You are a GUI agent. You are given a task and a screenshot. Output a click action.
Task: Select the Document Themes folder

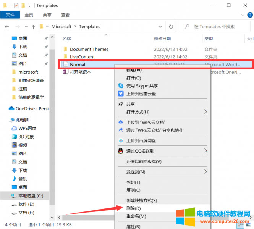click(x=89, y=49)
